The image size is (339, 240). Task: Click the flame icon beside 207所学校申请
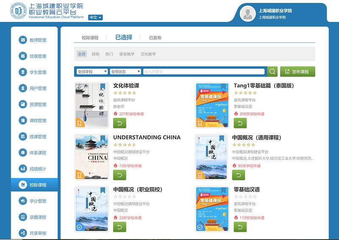click(x=115, y=114)
